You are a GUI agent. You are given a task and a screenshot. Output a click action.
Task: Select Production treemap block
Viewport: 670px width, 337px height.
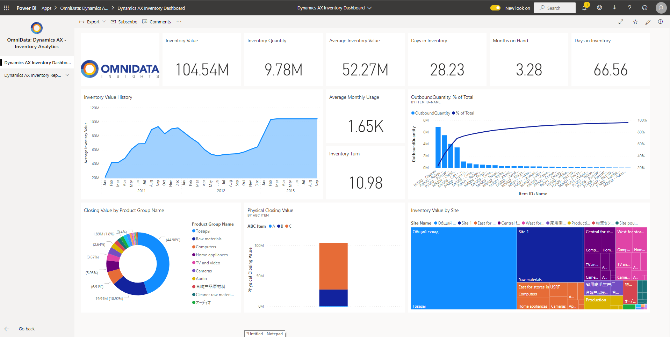598,303
